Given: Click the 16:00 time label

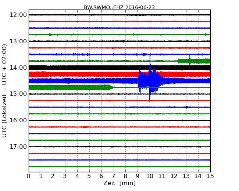Looking at the screenshot, I should [x=18, y=120].
